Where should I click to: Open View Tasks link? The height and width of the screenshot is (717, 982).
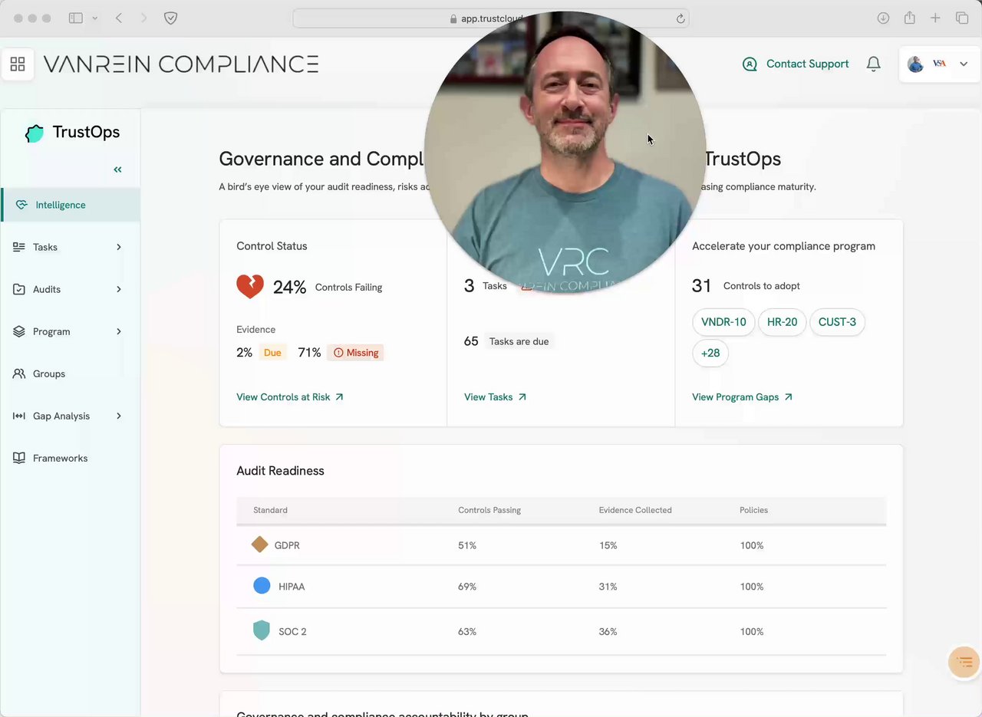point(495,397)
